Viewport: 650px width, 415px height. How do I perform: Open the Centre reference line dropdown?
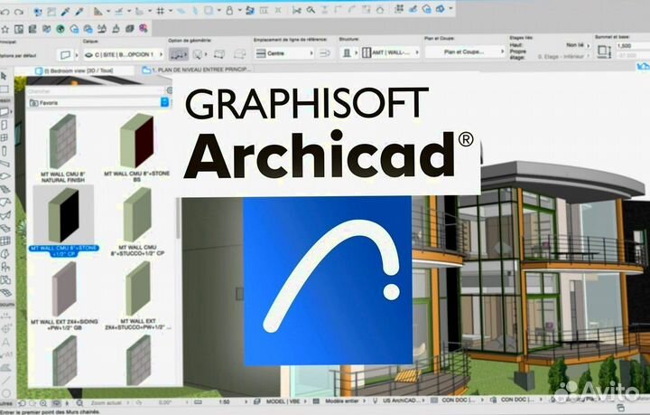point(283,53)
